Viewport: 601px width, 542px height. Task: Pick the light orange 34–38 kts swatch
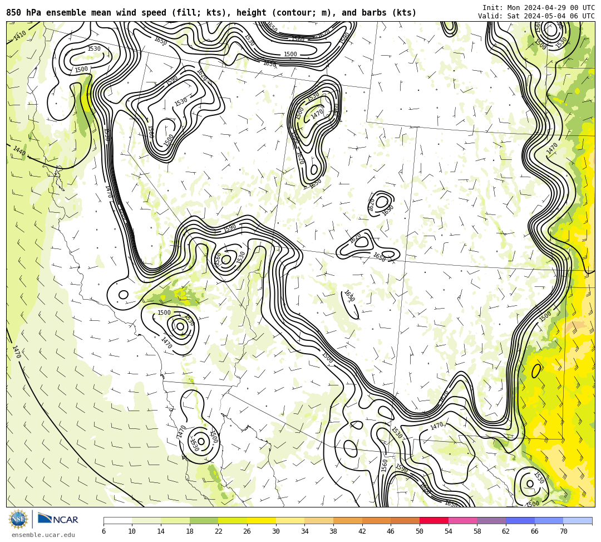[x=319, y=520]
